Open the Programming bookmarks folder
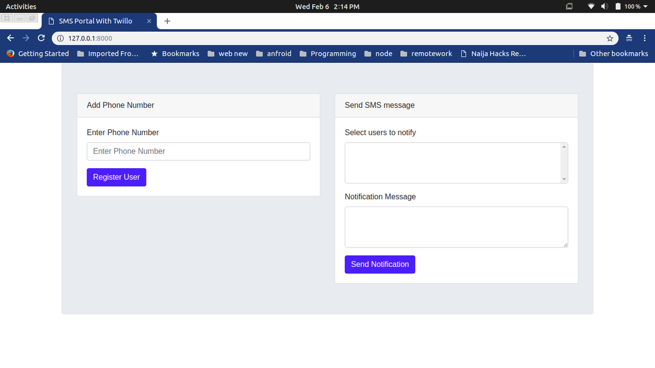The width and height of the screenshot is (655, 368). [328, 54]
